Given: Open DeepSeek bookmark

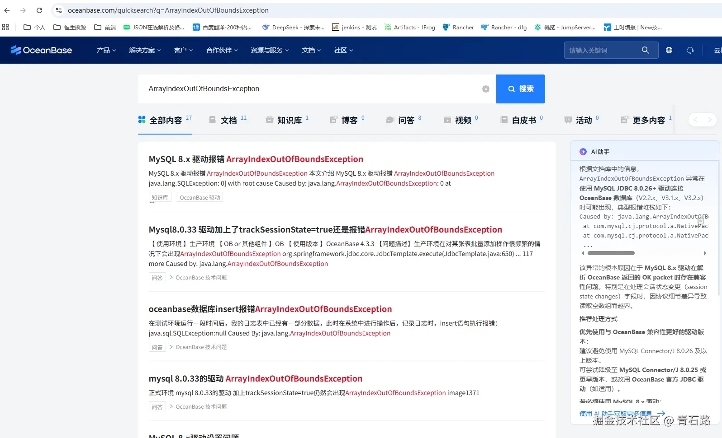Looking at the screenshot, I should (293, 27).
